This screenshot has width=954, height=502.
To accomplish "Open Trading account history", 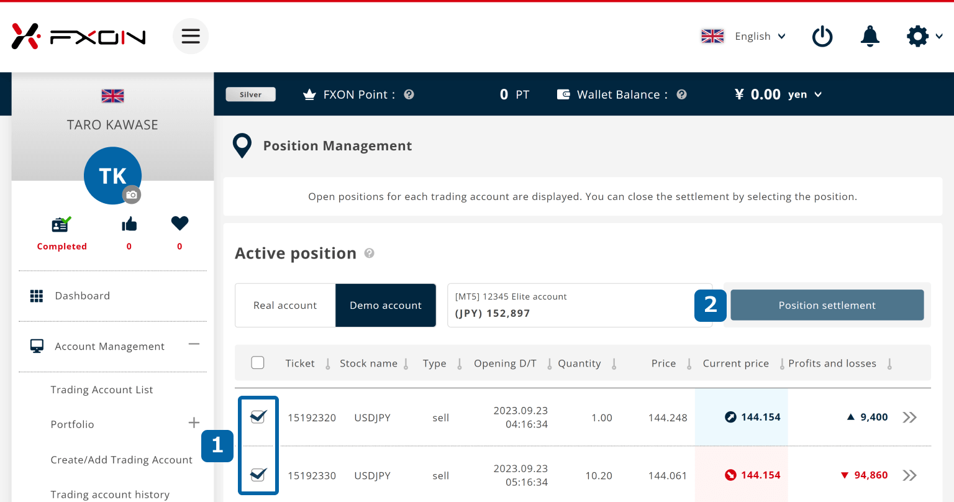I will pos(110,495).
